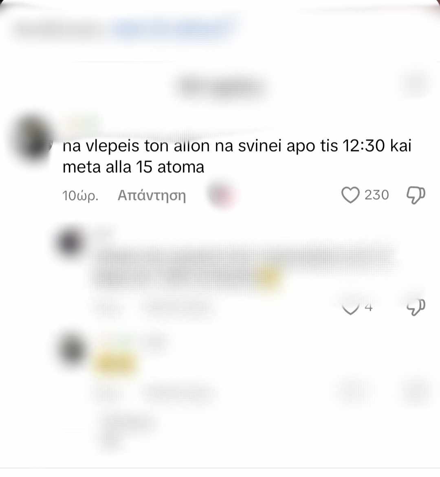This screenshot has width=440, height=477.
Task: Open the second reply author's avatar
Action: [73, 349]
